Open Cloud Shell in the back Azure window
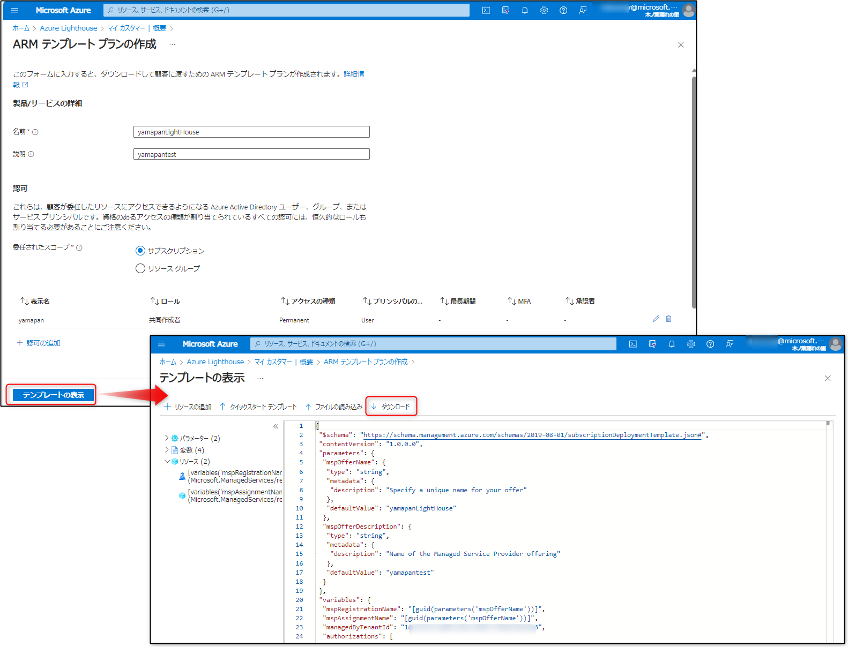The height and width of the screenshot is (647, 848). pyautogui.click(x=486, y=10)
